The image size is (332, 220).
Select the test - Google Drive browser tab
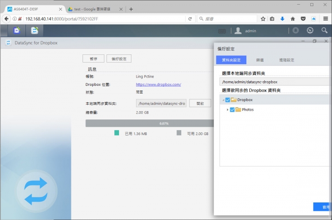click(x=96, y=9)
